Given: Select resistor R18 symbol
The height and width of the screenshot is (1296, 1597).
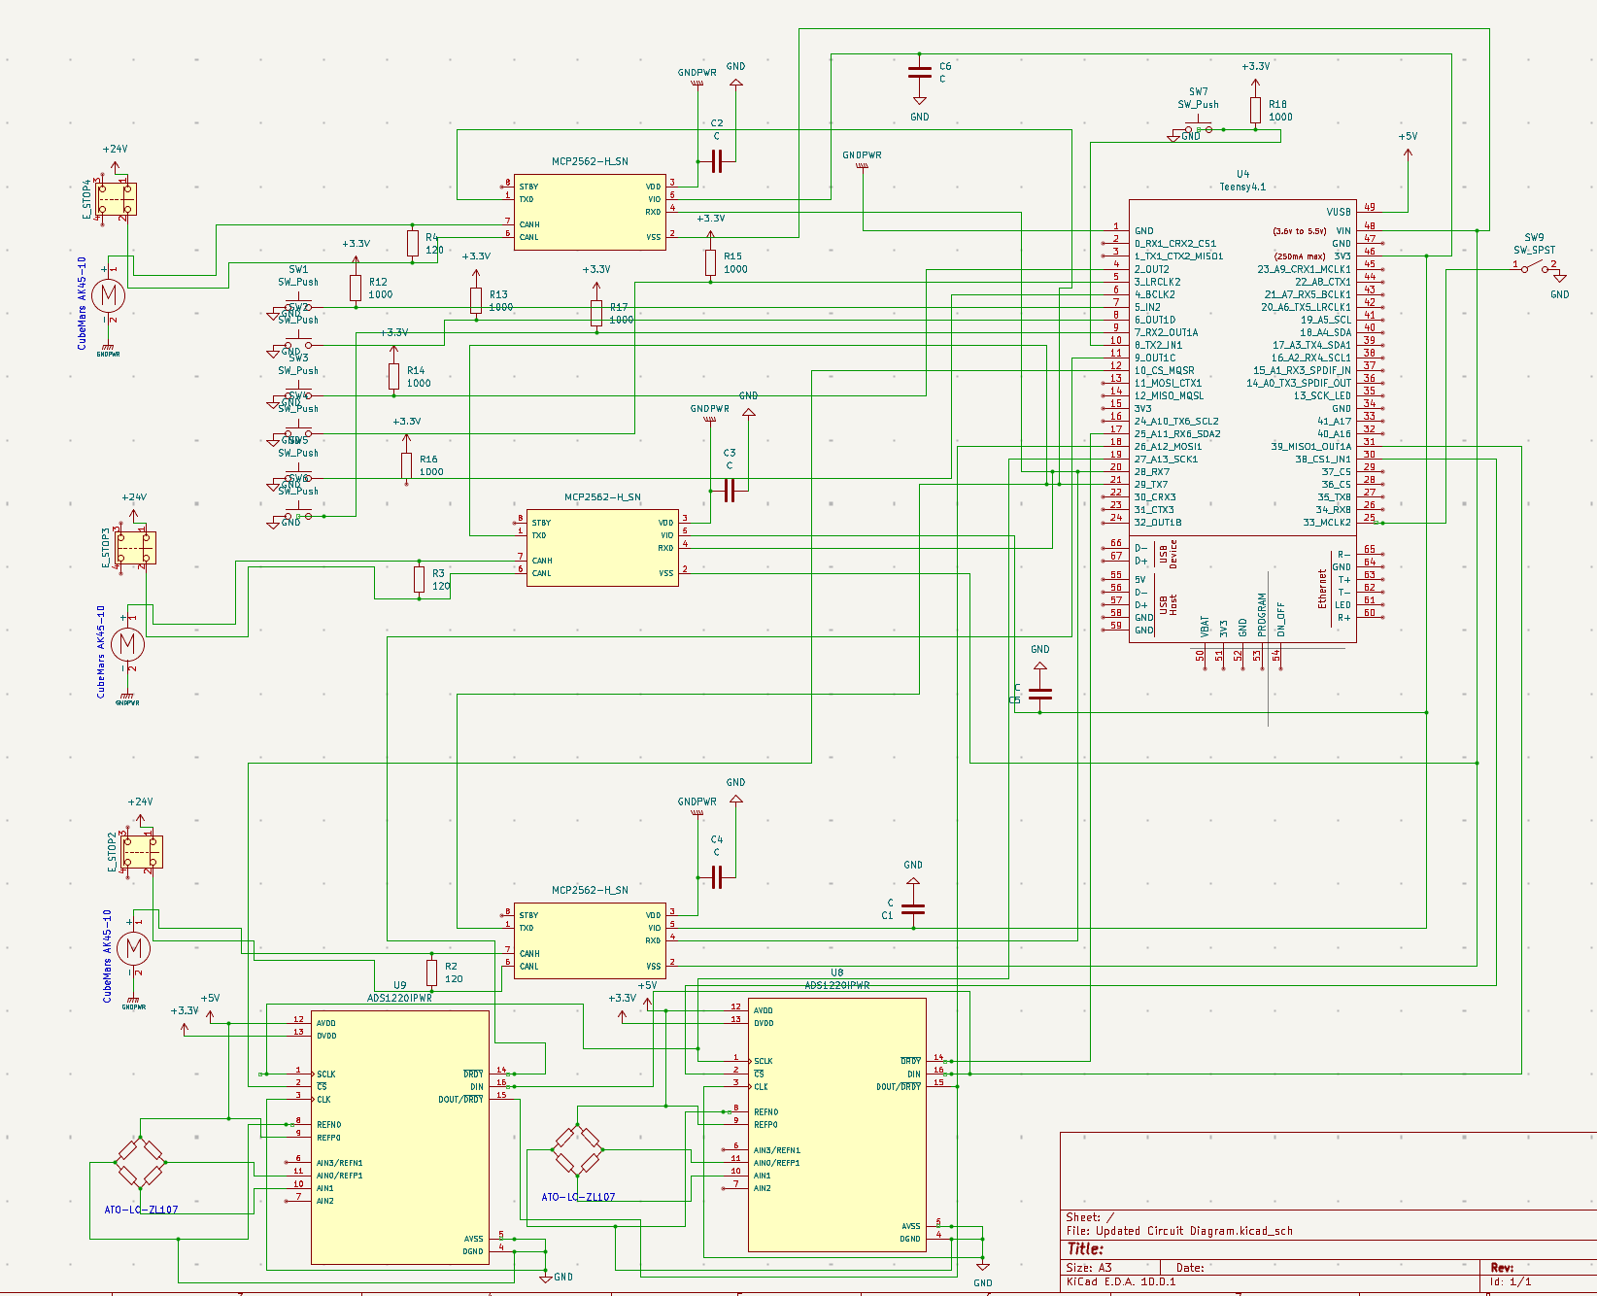Looking at the screenshot, I should point(1255,111).
